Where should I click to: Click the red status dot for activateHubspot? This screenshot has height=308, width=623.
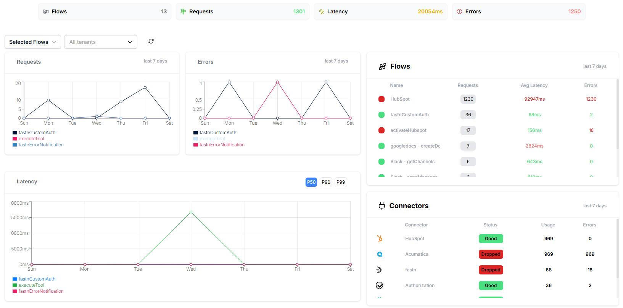pyautogui.click(x=381, y=130)
